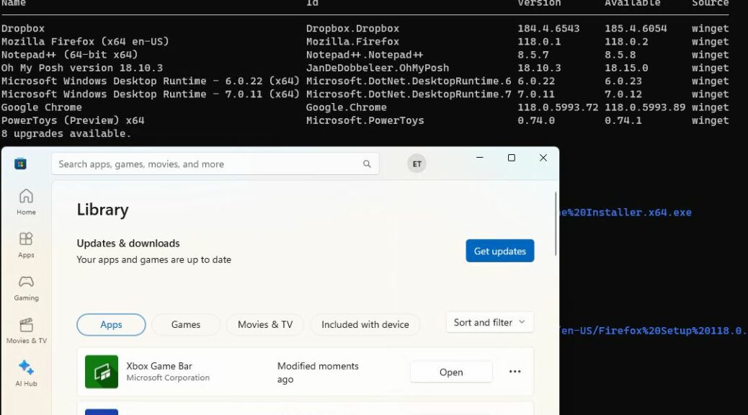Image resolution: width=748 pixels, height=415 pixels.
Task: Click Installer.x64.exe link in terminal
Action: [625, 213]
